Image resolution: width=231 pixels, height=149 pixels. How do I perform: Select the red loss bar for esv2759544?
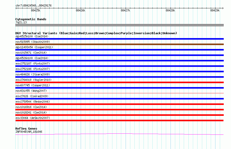[x=119, y=104]
